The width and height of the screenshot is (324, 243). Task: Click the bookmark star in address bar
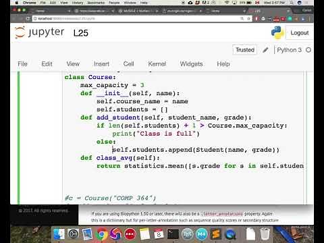pos(248,18)
